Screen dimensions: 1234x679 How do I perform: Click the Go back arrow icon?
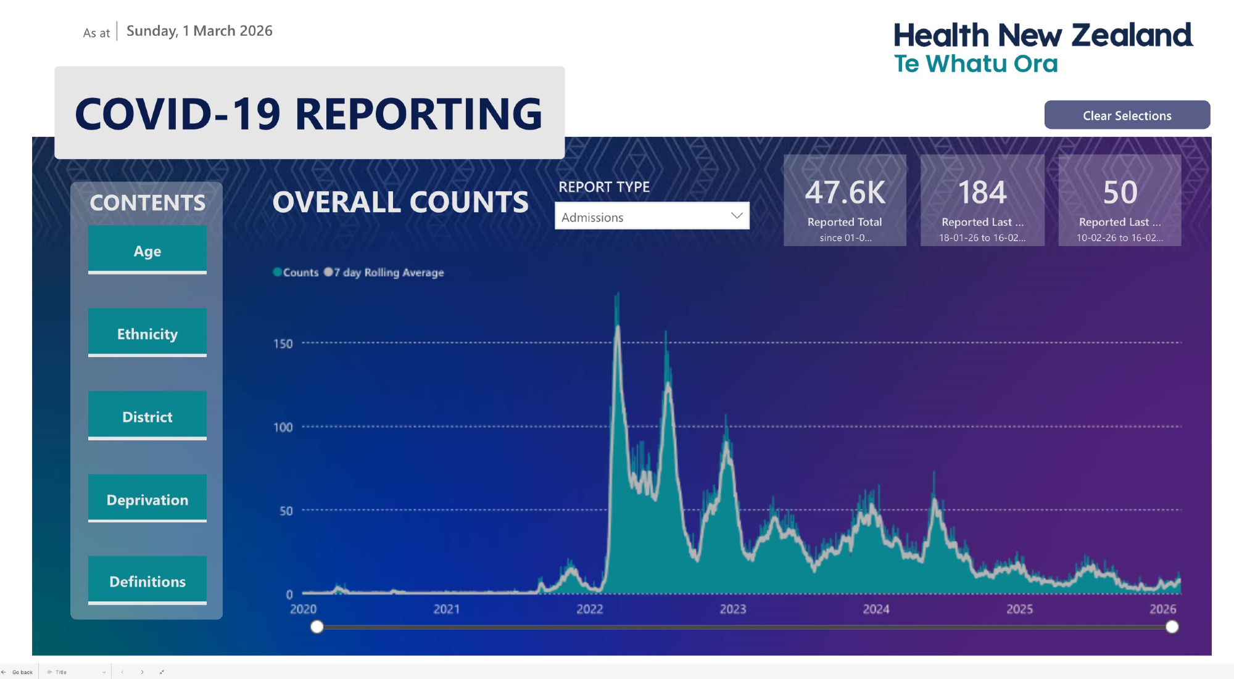(4, 672)
